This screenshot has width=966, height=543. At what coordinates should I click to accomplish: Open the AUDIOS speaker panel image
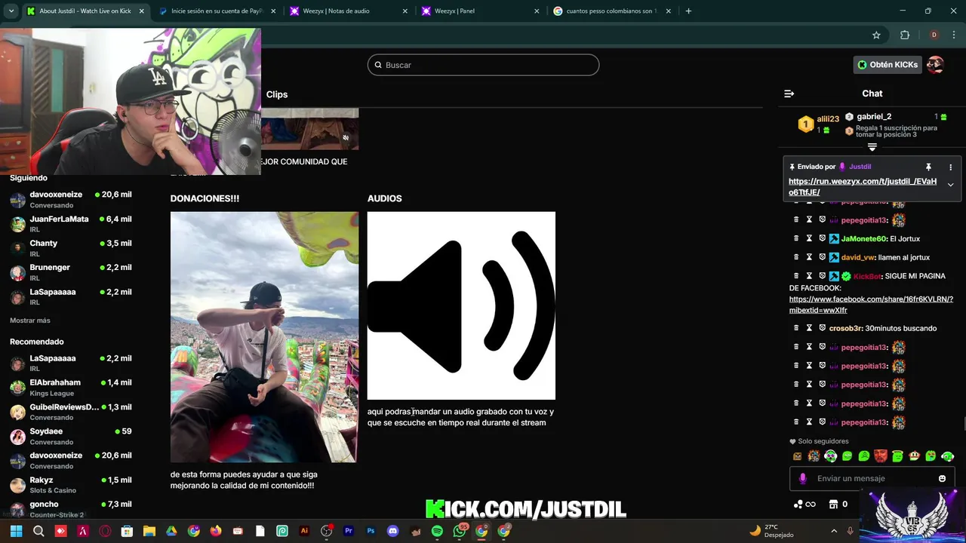(461, 305)
